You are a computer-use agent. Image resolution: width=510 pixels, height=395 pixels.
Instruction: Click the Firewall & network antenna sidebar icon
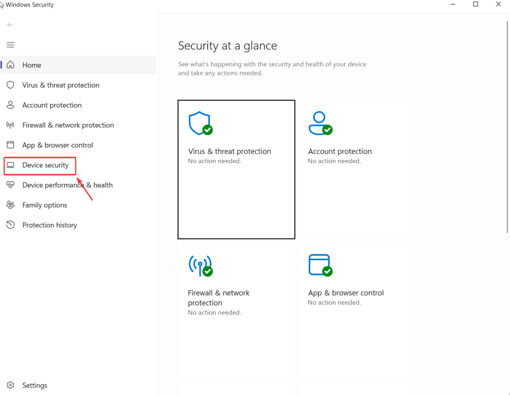click(x=10, y=125)
